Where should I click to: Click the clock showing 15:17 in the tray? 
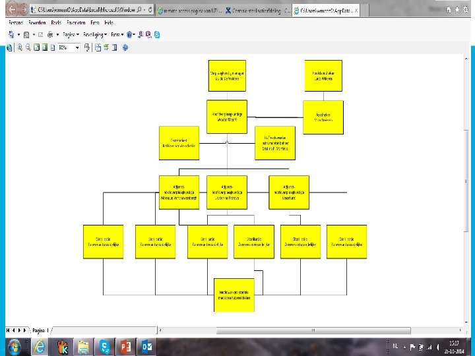click(454, 347)
